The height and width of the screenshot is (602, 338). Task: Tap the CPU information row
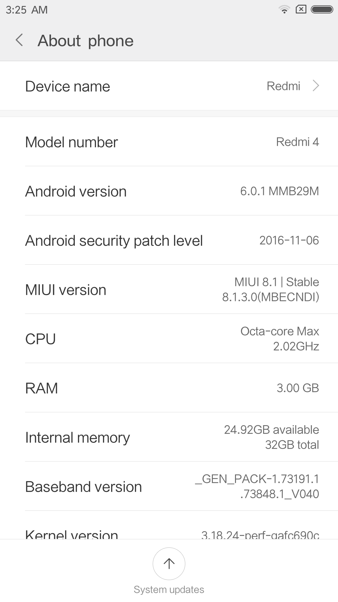[169, 339]
